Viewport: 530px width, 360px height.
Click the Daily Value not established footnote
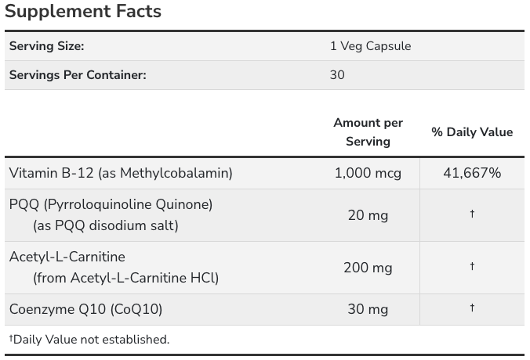click(89, 340)
